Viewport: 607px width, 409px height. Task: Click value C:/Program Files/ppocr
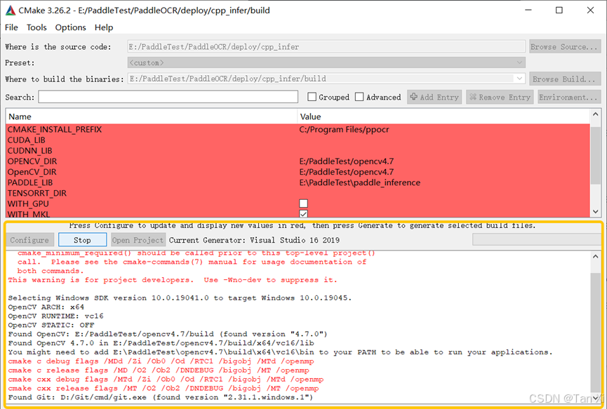pyautogui.click(x=344, y=129)
